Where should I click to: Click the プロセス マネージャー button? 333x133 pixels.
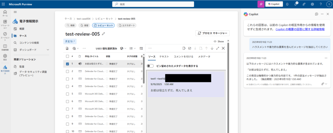(213, 33)
